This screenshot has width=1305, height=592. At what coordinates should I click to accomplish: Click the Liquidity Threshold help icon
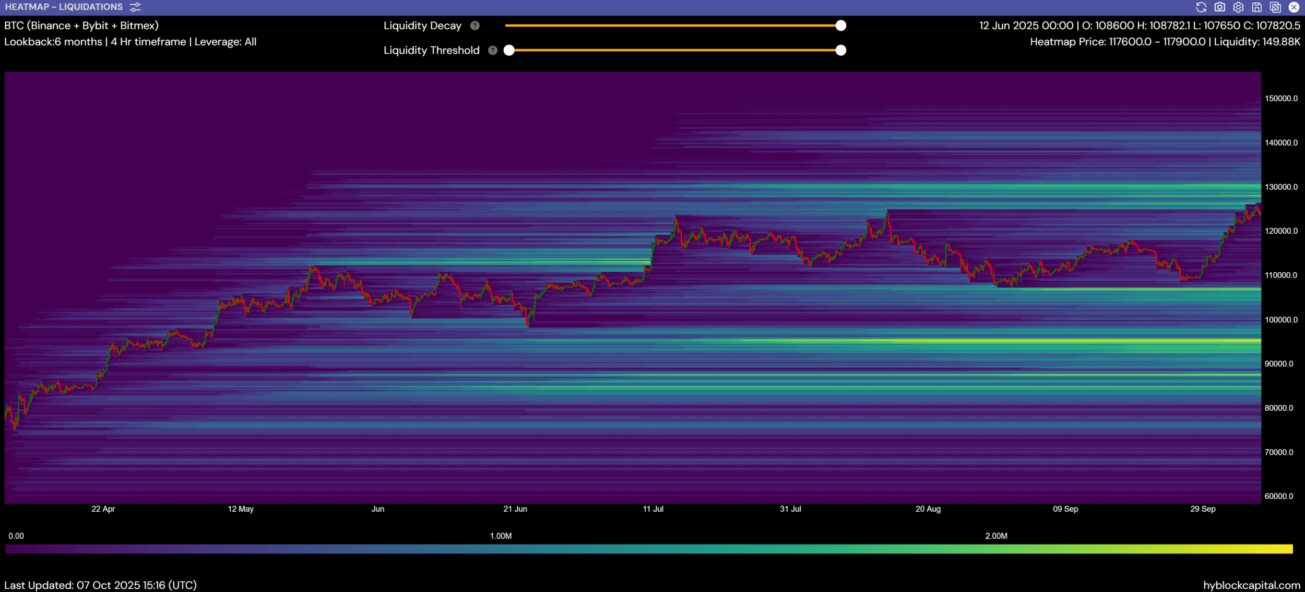(x=492, y=50)
